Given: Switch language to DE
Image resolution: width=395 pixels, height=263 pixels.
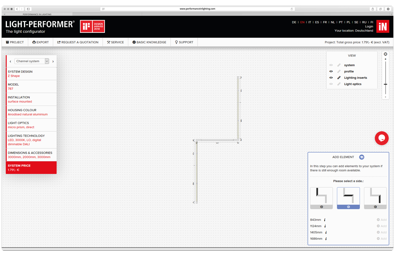Looking at the screenshot, I should (294, 22).
